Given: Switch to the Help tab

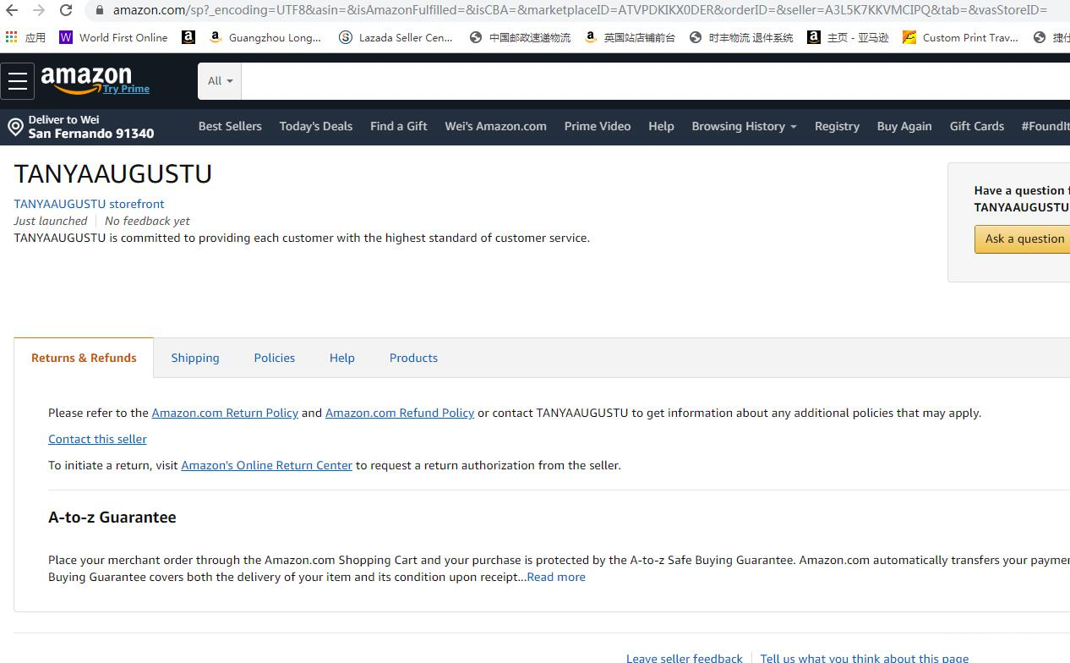Looking at the screenshot, I should click(342, 358).
